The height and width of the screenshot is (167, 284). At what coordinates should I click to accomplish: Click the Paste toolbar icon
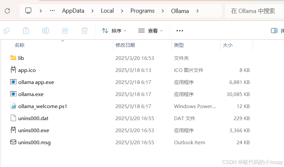coord(26,31)
